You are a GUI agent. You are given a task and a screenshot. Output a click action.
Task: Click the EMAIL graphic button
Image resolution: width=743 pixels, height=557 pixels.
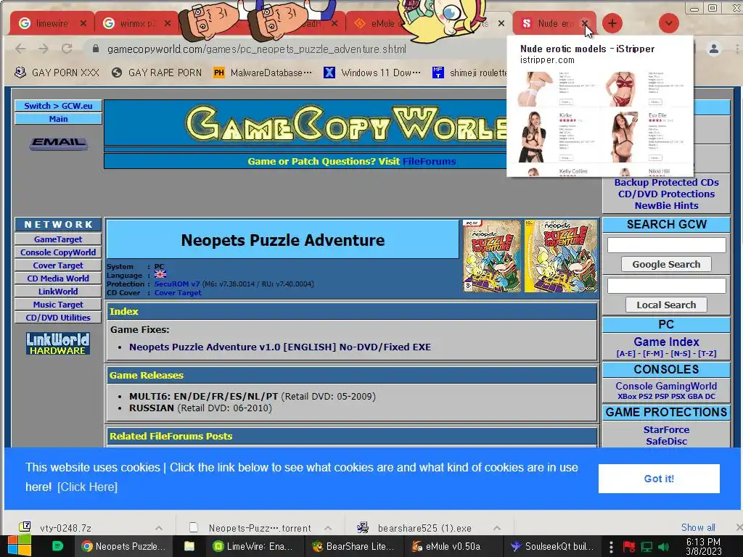(58, 143)
